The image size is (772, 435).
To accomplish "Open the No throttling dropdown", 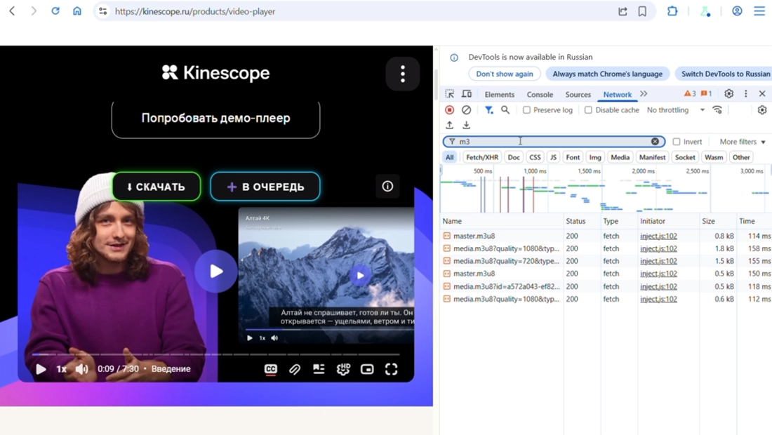I will pyautogui.click(x=675, y=109).
